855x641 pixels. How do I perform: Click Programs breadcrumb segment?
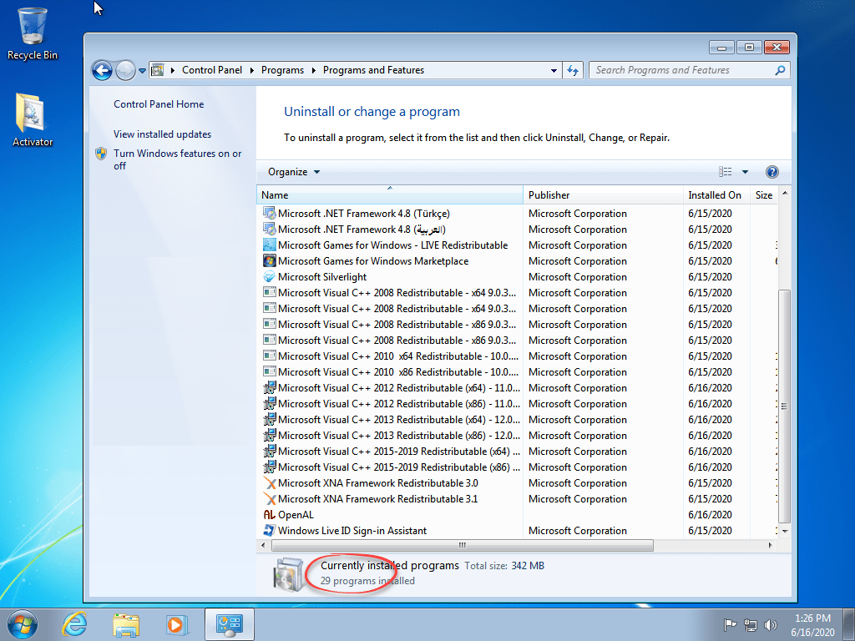282,70
